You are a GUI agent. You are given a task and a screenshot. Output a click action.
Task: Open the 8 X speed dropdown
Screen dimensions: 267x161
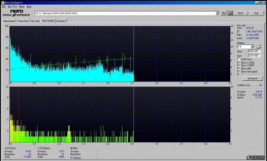pyautogui.click(x=252, y=46)
